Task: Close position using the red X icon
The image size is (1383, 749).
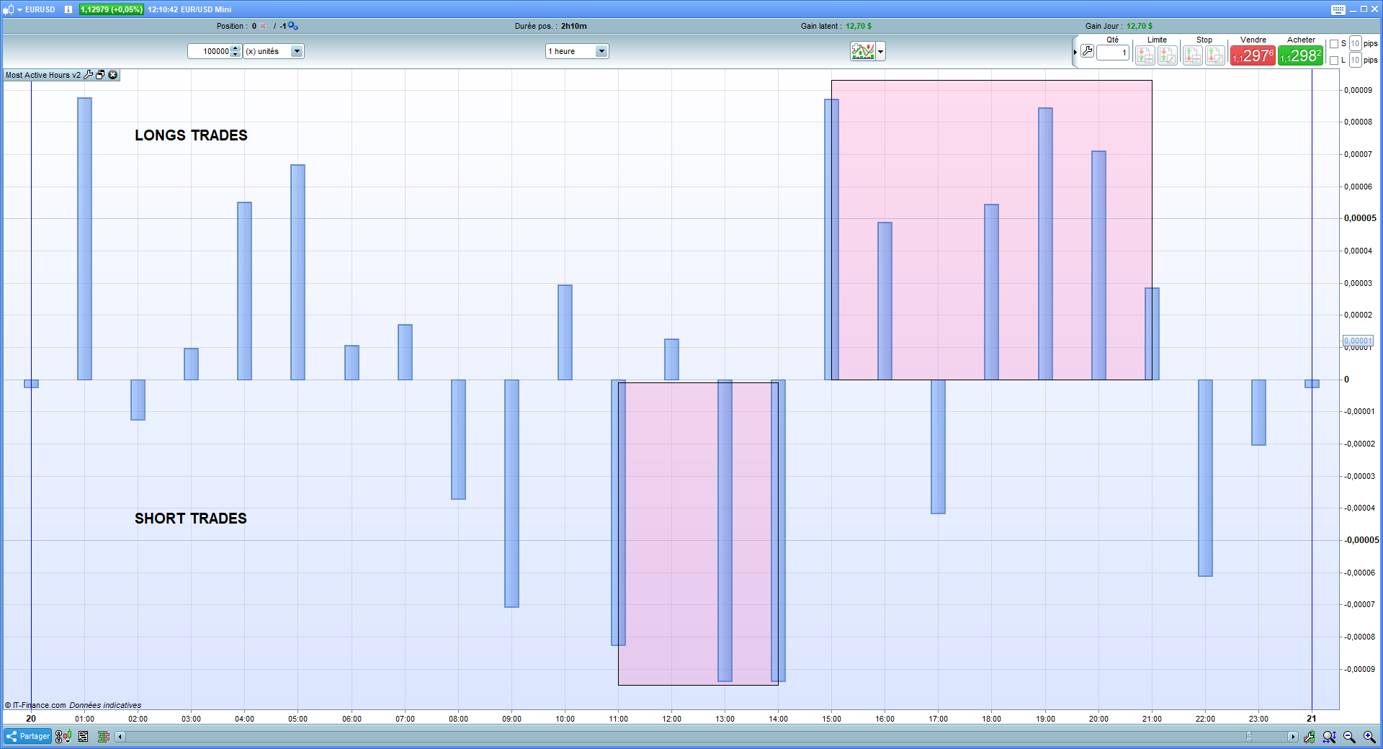Action: [263, 26]
